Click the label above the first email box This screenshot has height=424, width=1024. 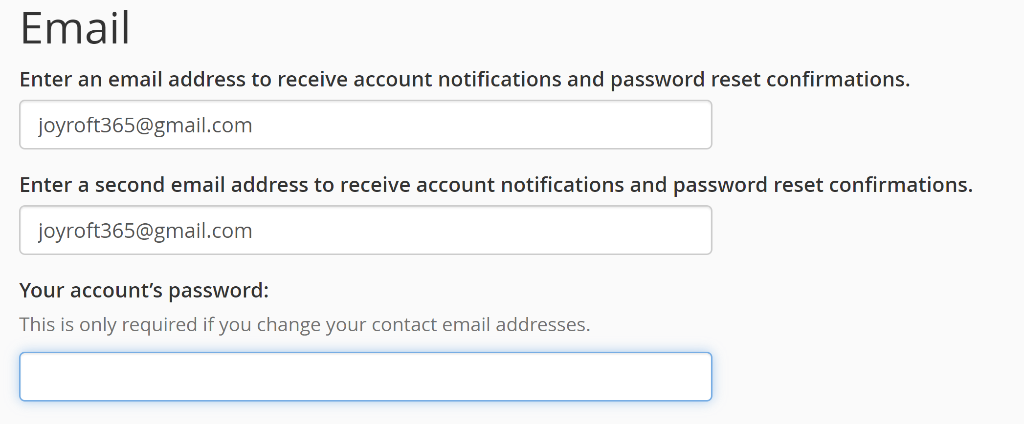[x=465, y=79]
